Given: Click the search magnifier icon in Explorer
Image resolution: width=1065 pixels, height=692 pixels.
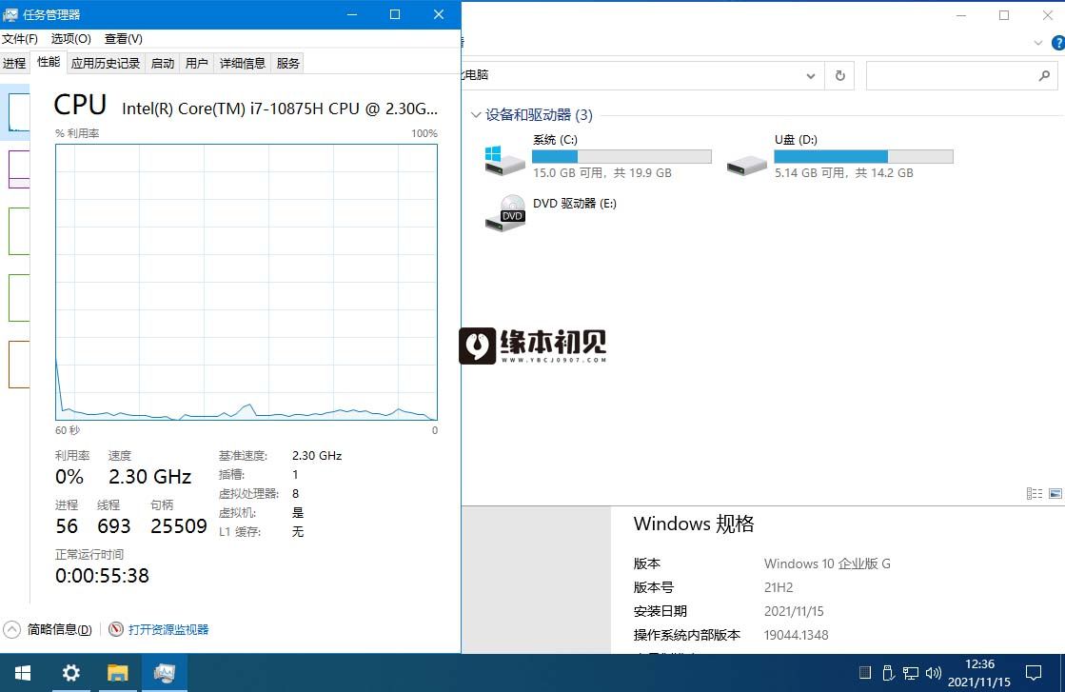Looking at the screenshot, I should click(1044, 75).
